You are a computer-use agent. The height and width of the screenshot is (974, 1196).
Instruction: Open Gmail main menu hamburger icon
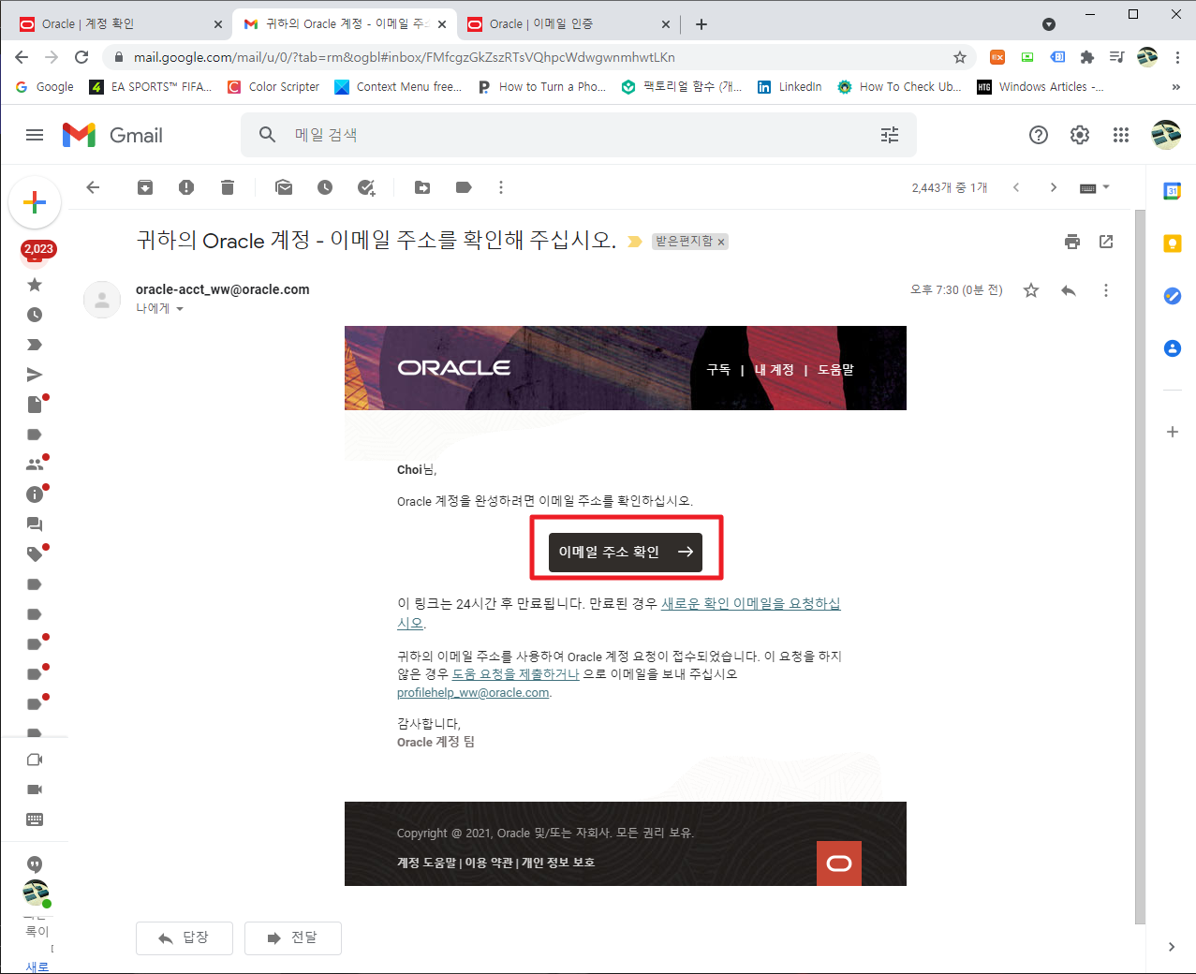(35, 135)
